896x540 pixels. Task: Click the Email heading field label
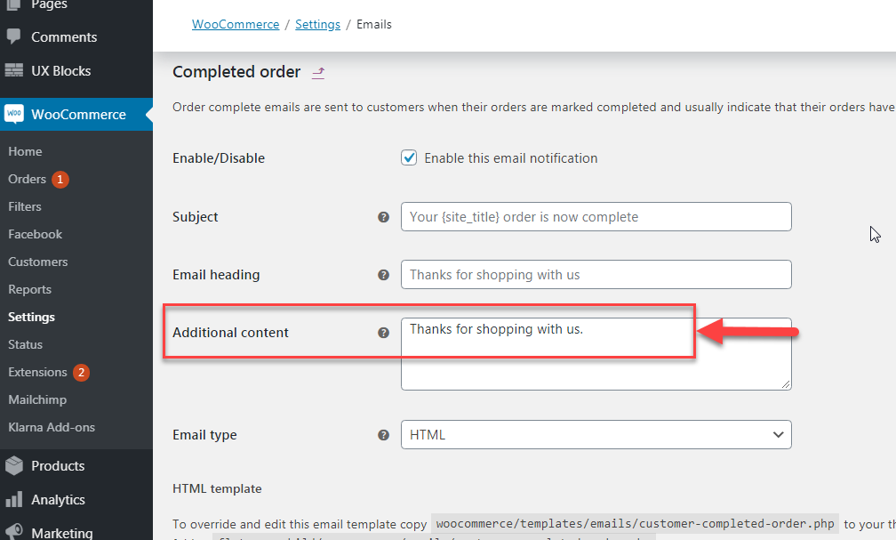click(216, 275)
